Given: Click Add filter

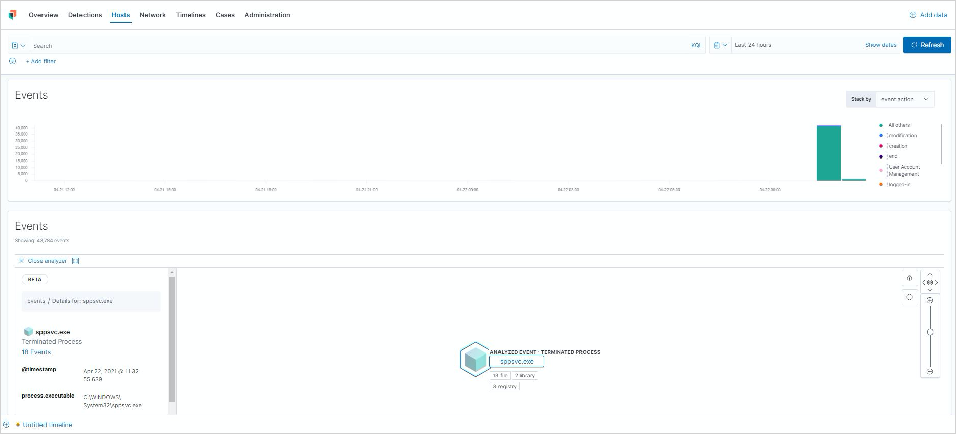Looking at the screenshot, I should (x=41, y=61).
